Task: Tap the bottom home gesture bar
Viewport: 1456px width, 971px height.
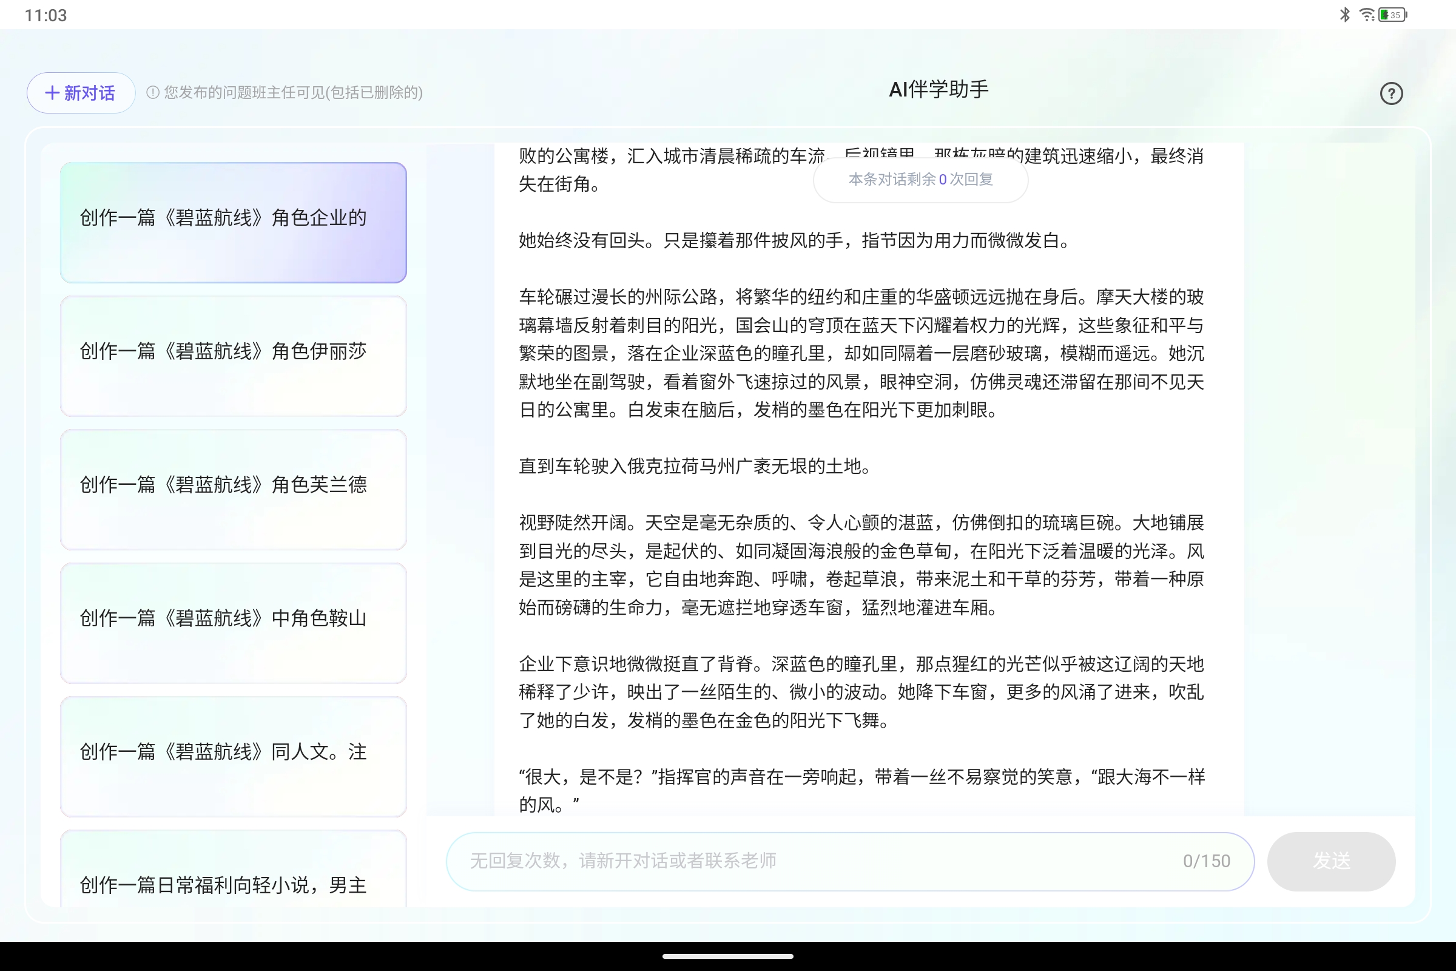Action: [728, 956]
